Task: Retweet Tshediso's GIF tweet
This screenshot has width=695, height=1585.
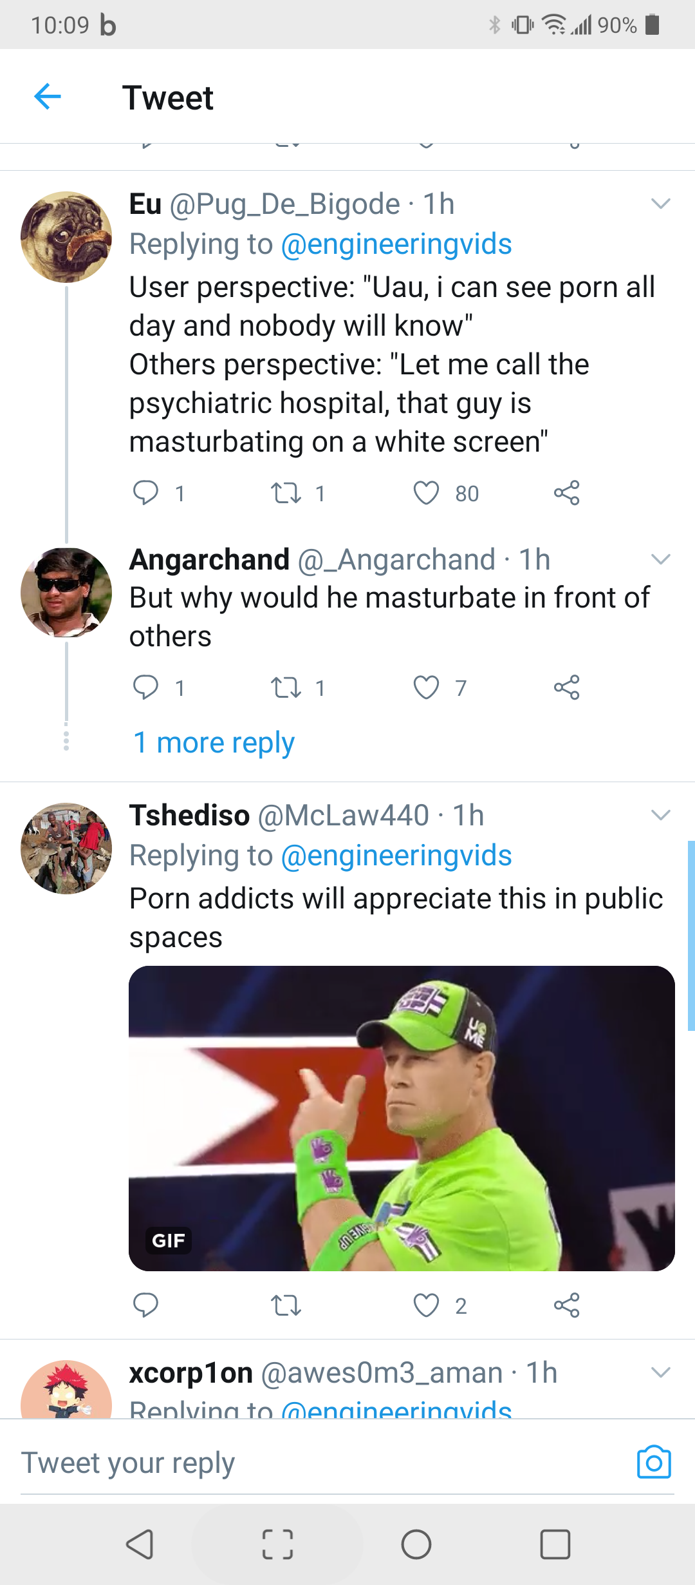Action: [x=286, y=1305]
